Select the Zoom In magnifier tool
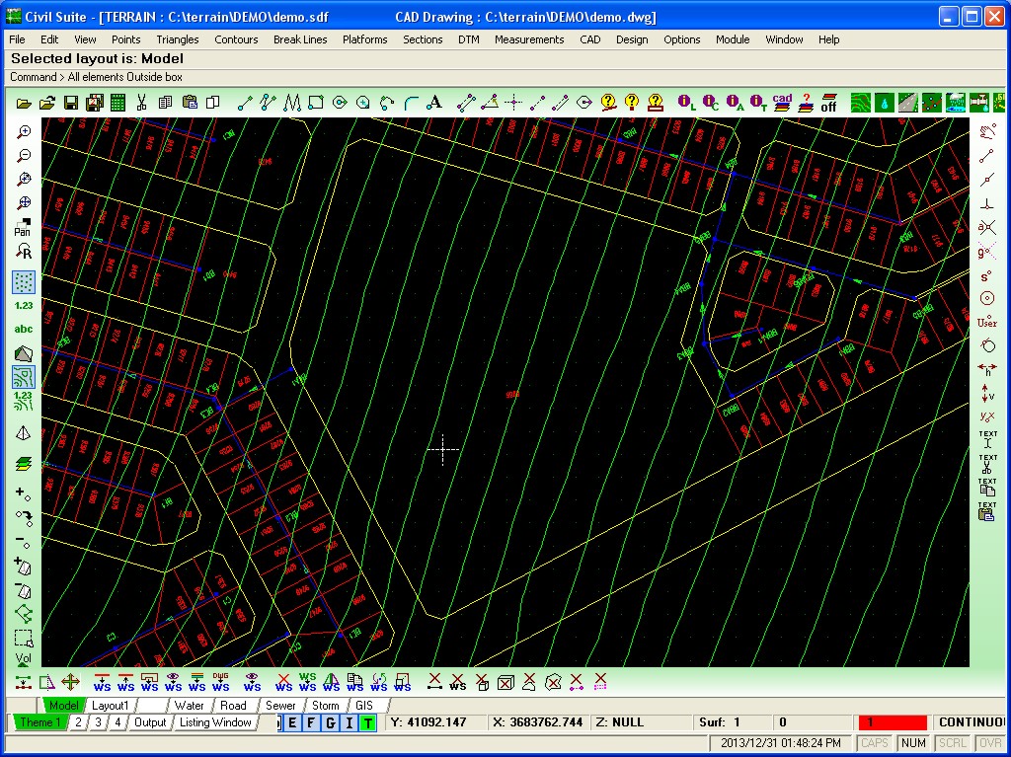The height and width of the screenshot is (757, 1011). pos(24,132)
